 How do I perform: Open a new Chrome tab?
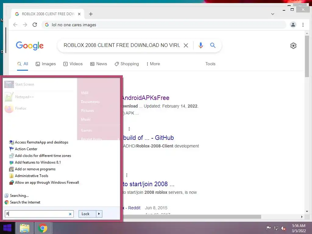pos(91,14)
